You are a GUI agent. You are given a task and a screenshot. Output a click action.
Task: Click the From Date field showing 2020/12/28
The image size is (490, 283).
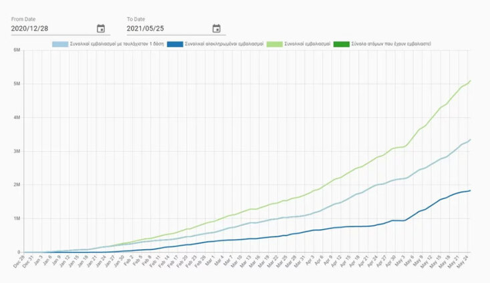click(x=50, y=29)
